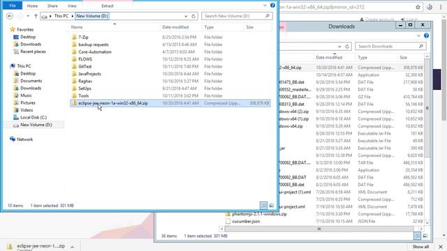Sort by Date modified column

(x=175, y=27)
